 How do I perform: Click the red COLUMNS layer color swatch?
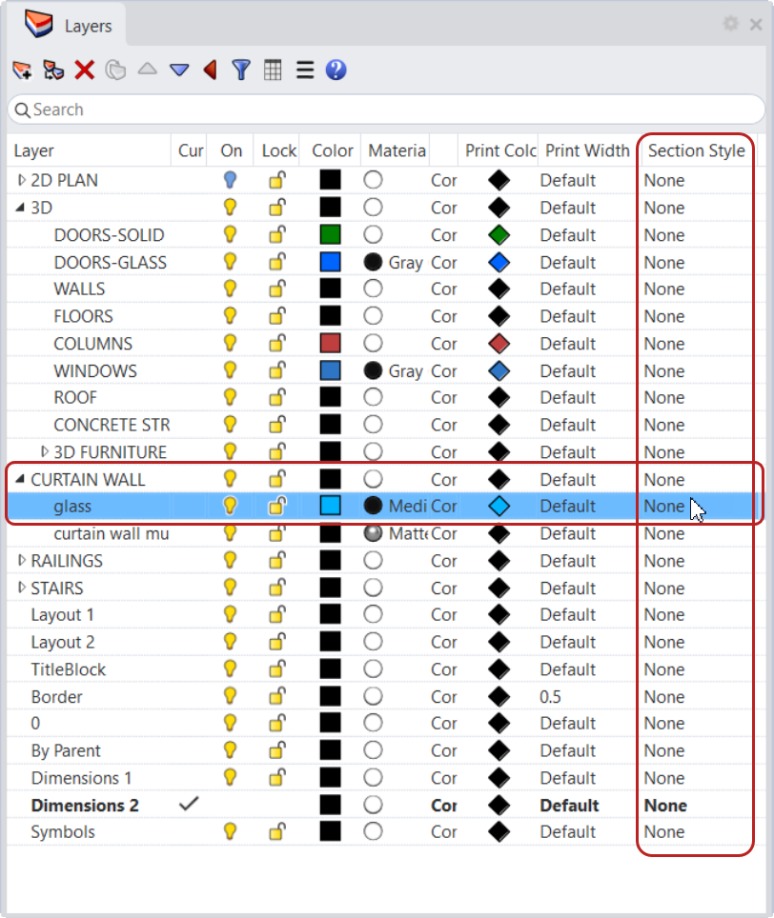click(x=330, y=343)
